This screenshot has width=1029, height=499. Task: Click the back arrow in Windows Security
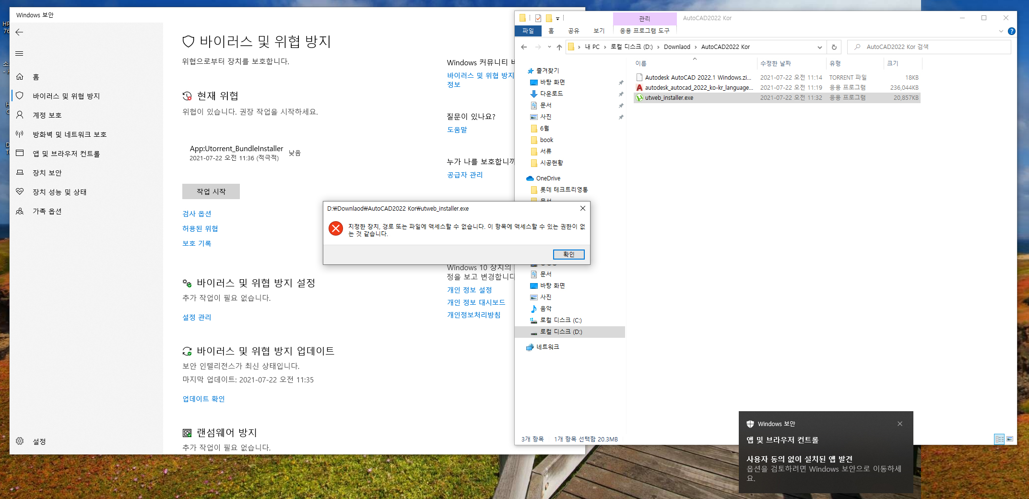[x=19, y=32]
